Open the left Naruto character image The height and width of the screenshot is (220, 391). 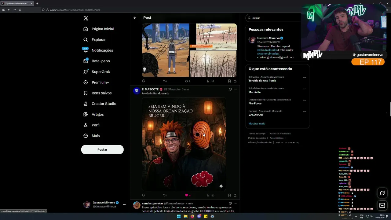point(166,50)
